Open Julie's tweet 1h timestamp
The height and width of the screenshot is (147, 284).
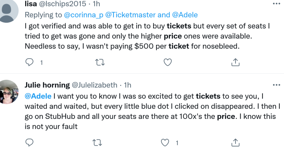128,85
